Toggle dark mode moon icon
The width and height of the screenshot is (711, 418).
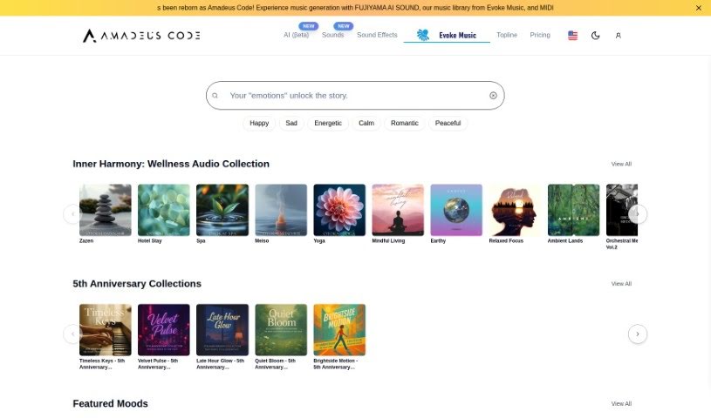click(595, 36)
